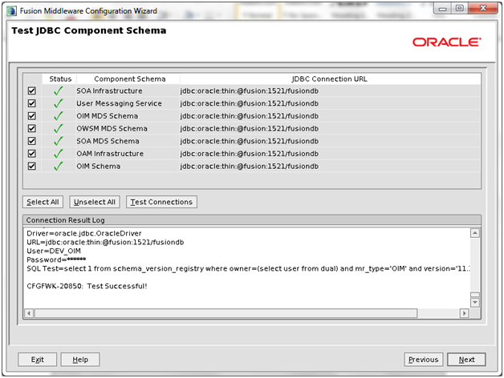The width and height of the screenshot is (504, 378).
Task: Click the CFGFWK-20850 Test Successful log line
Action: coord(87,286)
